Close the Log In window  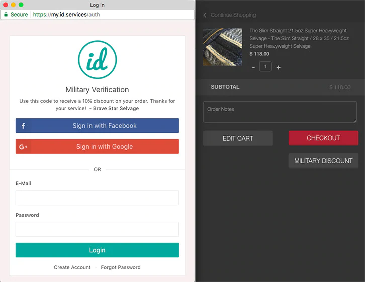[6, 5]
